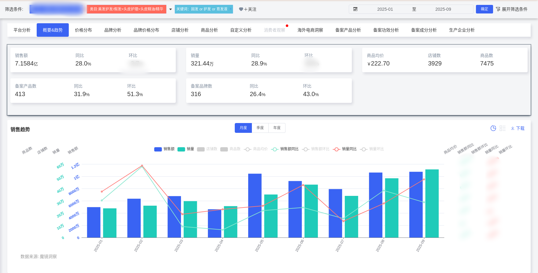Select the 季度 quarterly view button

pyautogui.click(x=260, y=128)
